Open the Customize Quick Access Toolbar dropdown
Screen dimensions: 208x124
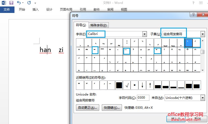[35, 3]
